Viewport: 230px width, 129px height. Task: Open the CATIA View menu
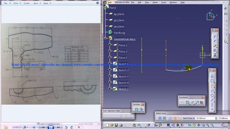[x=147, y=3]
